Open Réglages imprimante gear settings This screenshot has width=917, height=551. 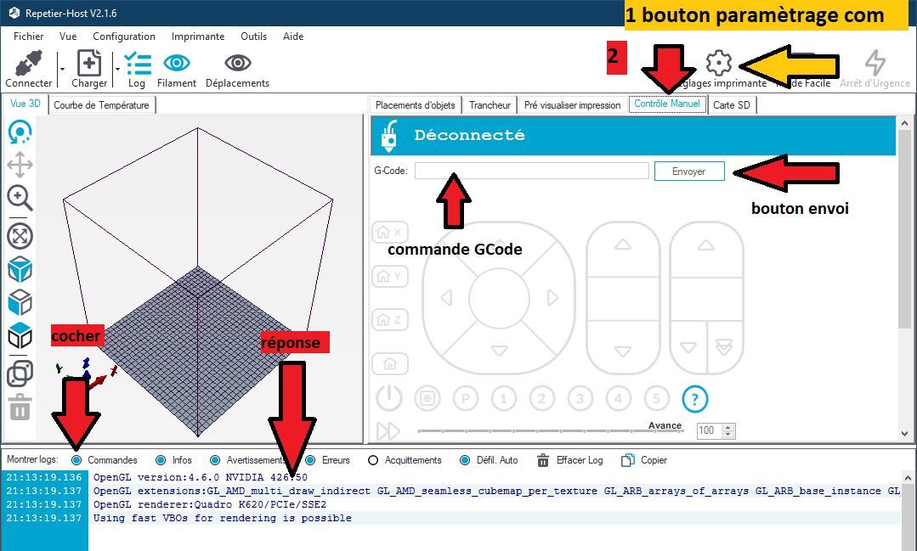coord(719,63)
